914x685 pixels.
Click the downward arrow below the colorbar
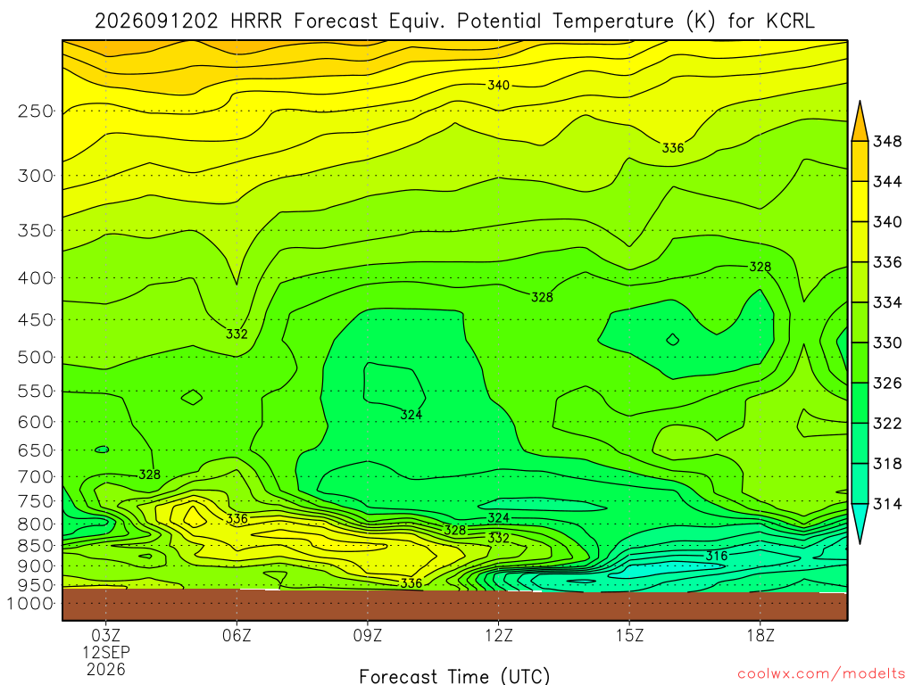click(x=860, y=524)
